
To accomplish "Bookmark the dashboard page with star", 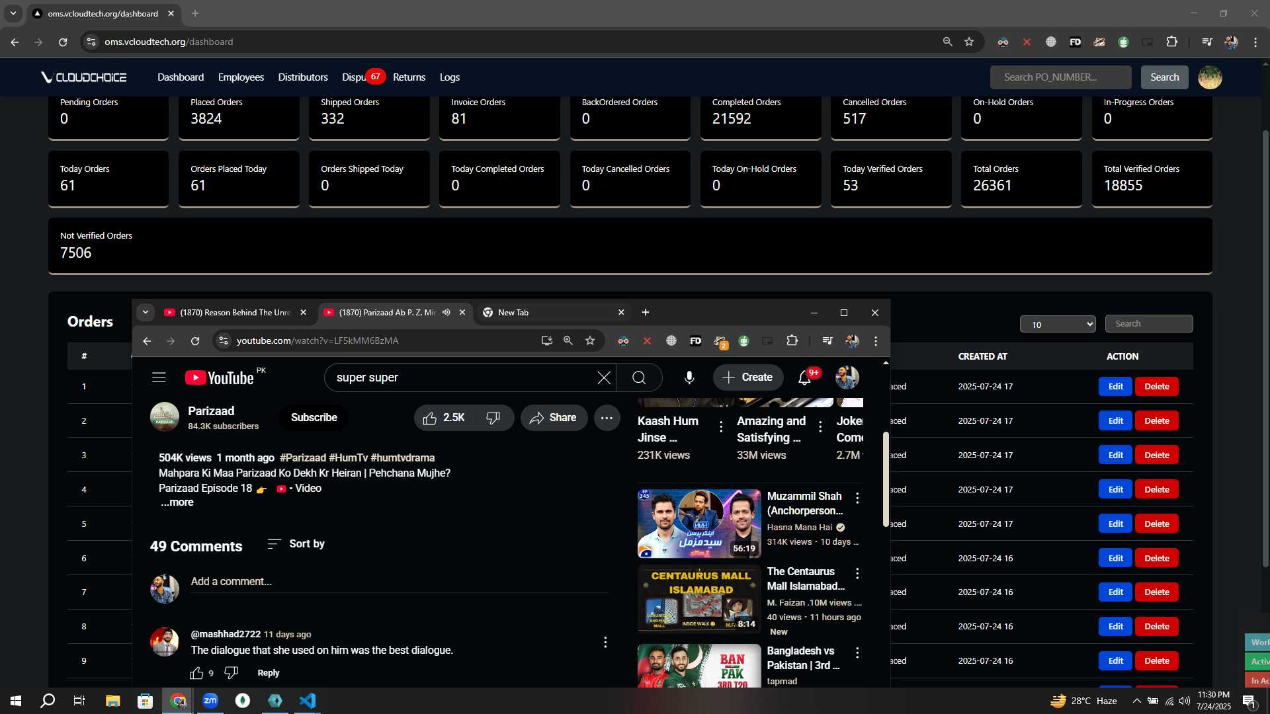I will pos(969,42).
